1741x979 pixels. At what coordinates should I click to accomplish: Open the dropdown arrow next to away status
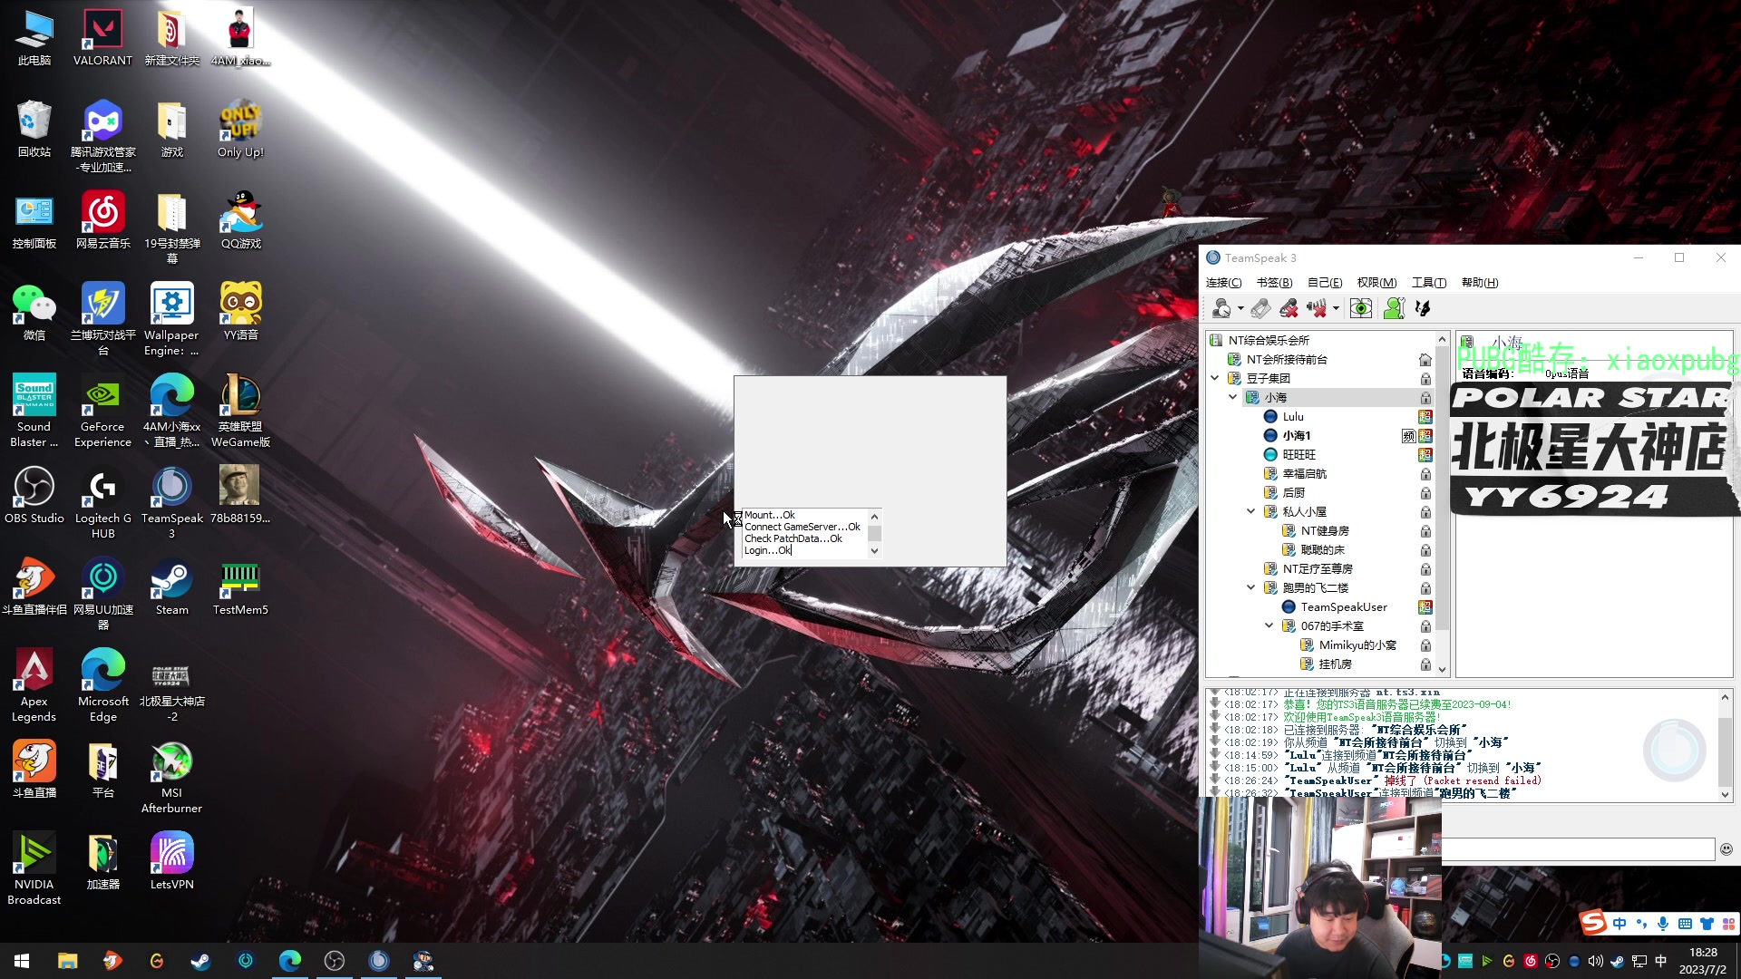pyautogui.click(x=1240, y=308)
